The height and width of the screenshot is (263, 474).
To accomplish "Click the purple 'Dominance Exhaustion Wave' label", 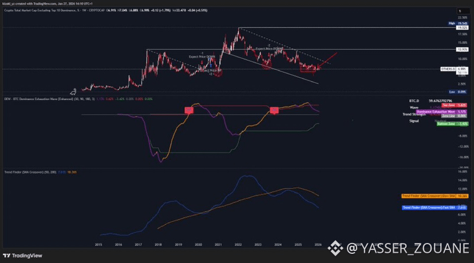I will click(441, 111).
